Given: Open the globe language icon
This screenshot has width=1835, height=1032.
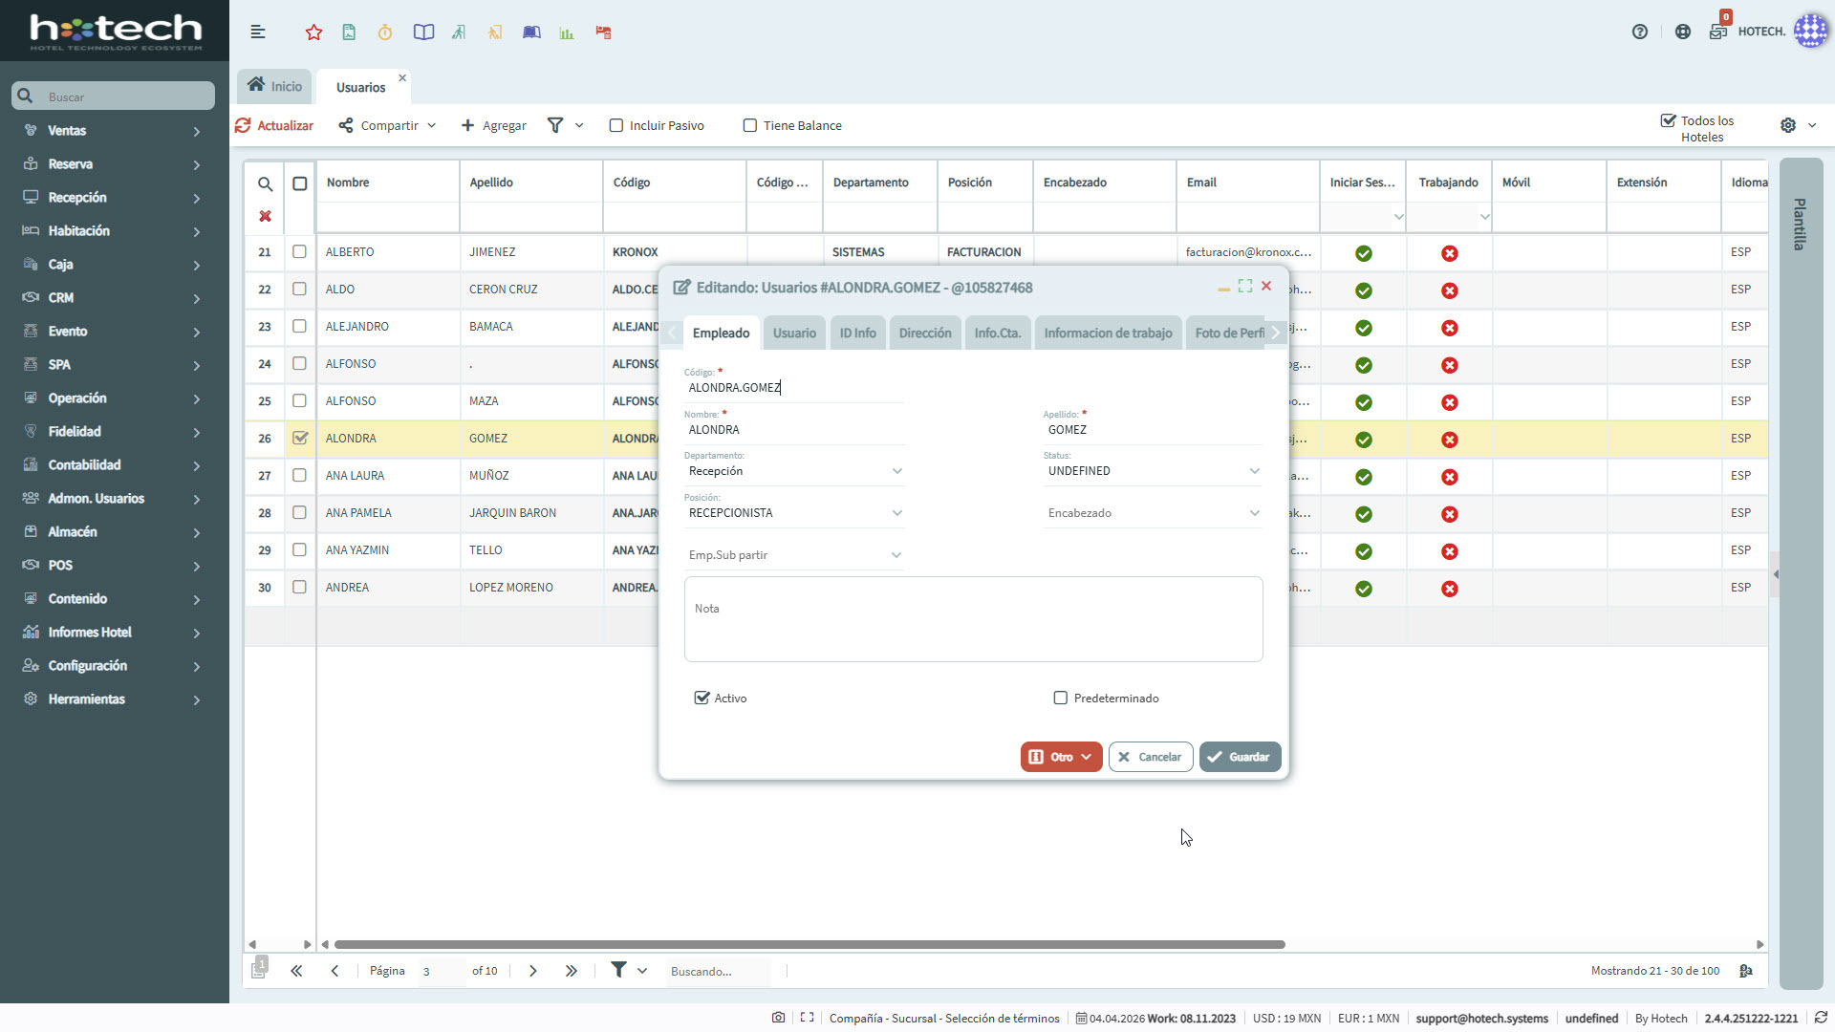Looking at the screenshot, I should pos(1683,32).
